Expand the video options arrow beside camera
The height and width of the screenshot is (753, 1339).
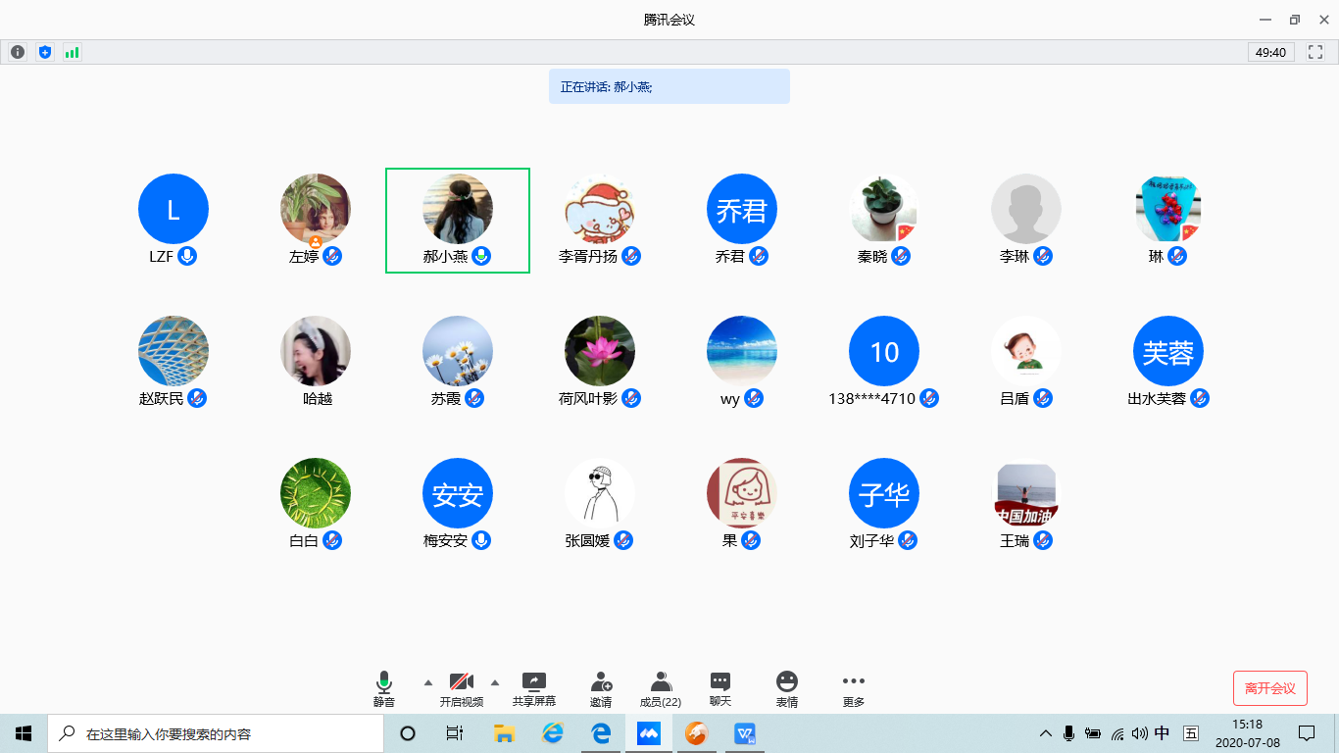pyautogui.click(x=495, y=681)
